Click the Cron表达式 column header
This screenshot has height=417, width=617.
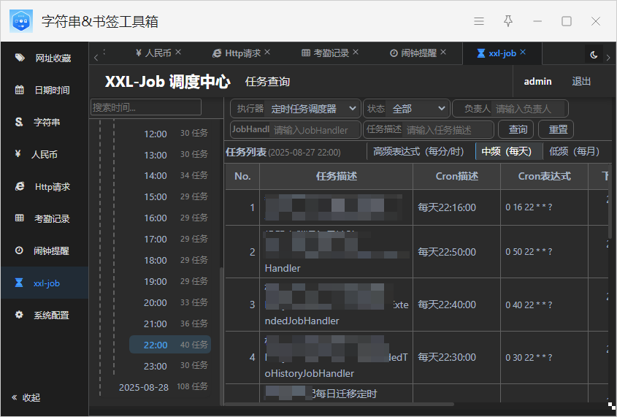coord(544,176)
